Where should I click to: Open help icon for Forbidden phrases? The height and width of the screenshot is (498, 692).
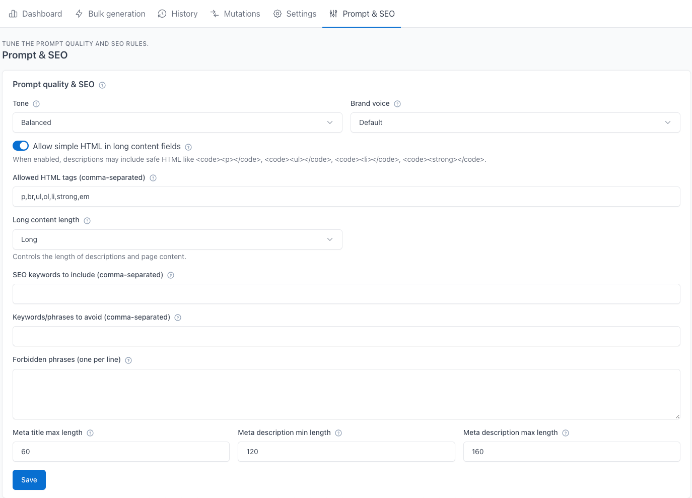point(128,360)
